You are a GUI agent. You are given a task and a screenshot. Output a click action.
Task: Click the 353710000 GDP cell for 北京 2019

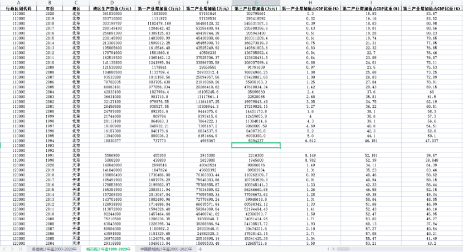(x=112, y=18)
